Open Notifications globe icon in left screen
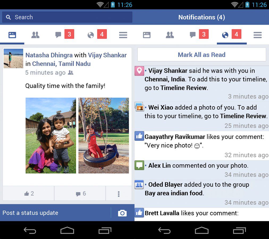Screen dimensions: 269x239 91,35
